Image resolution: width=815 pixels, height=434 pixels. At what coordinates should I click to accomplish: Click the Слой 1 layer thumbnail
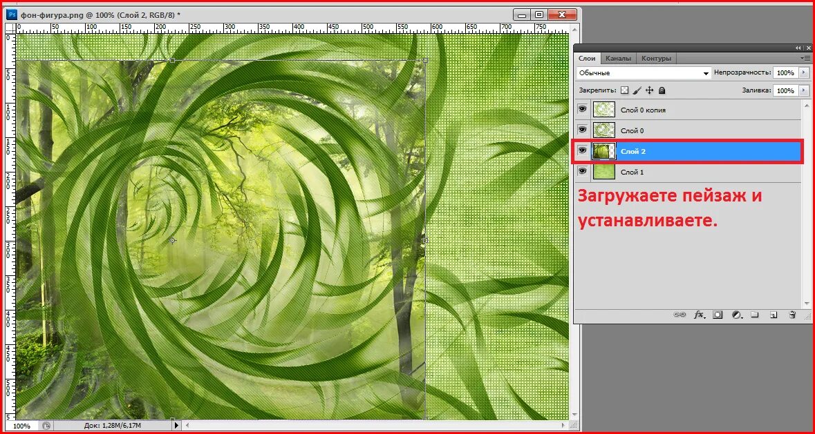point(604,170)
